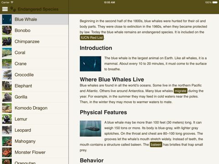Select Leopard in the species list
Viewport: 219px width, 164px height.
tap(34, 130)
